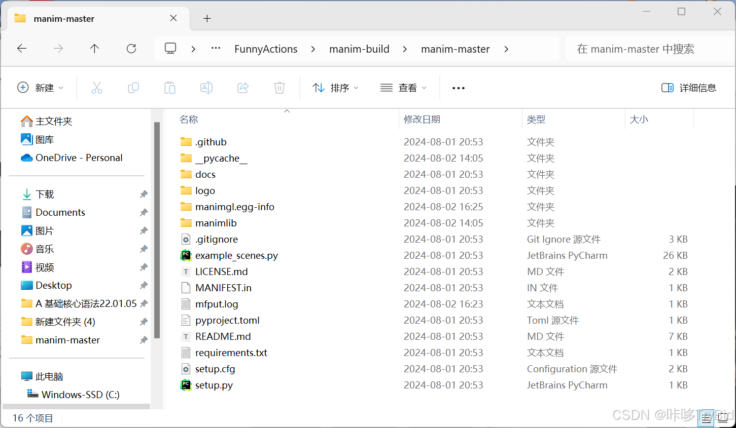Select the logo folder name
Screen dimensions: 736x428
click(205, 190)
